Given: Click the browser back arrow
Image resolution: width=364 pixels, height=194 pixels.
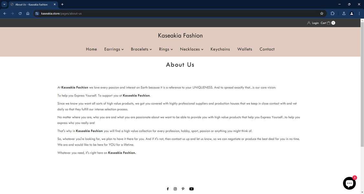Looking at the screenshot, I should [x=5, y=13].
